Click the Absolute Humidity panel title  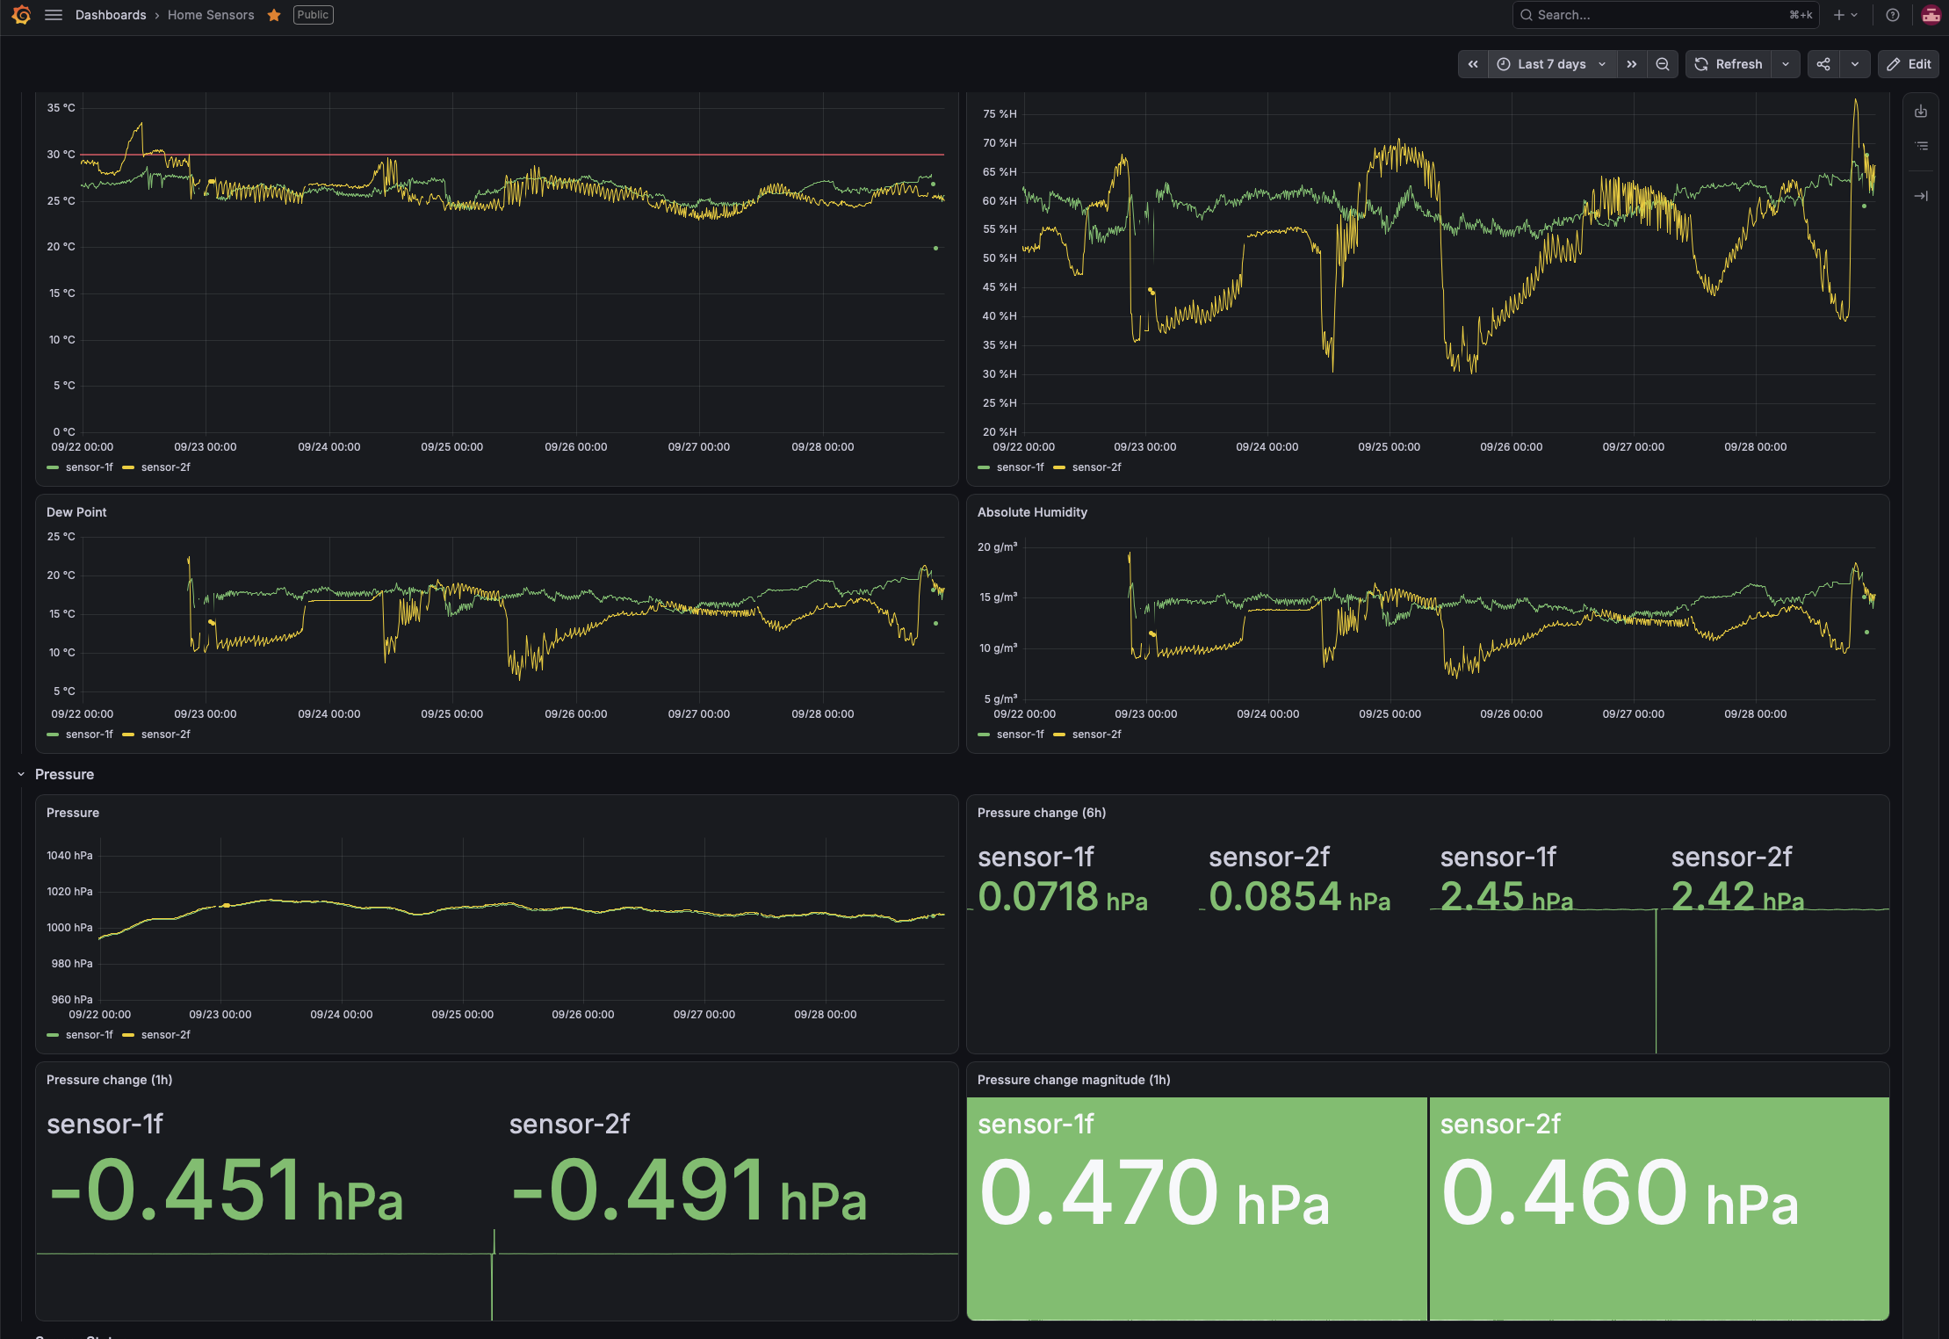click(1032, 512)
